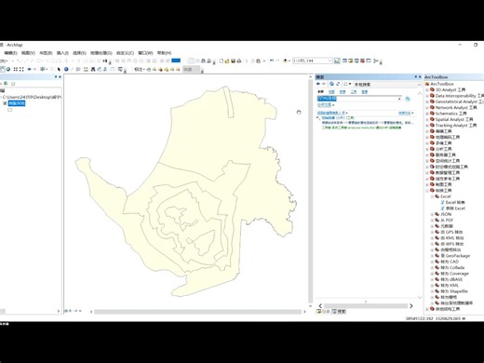
Task: Collapse the Excel toolset node
Action: coord(432,196)
